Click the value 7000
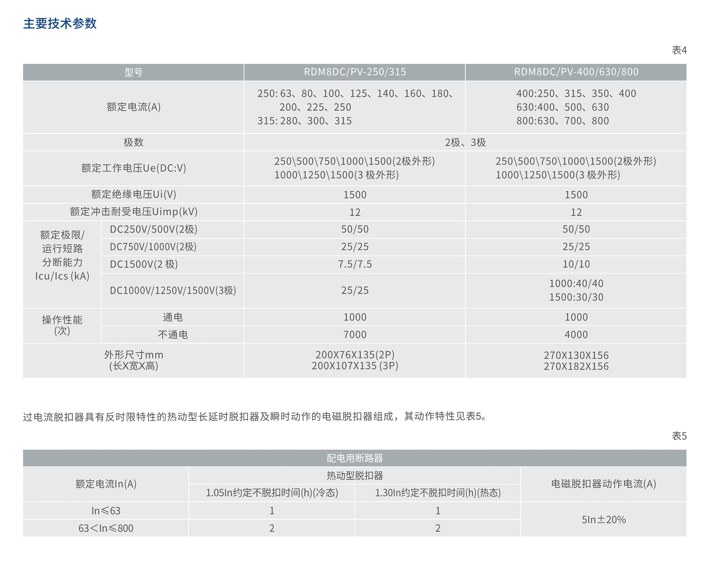This screenshot has width=709, height=566. 355,335
